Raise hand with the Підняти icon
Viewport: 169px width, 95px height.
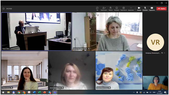point(110,9)
